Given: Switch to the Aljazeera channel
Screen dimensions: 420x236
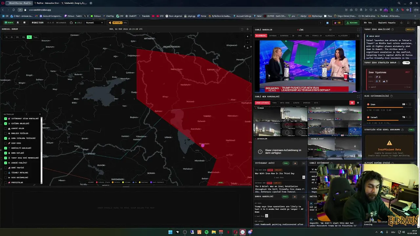Looking at the screenshot, I should pos(343,36).
